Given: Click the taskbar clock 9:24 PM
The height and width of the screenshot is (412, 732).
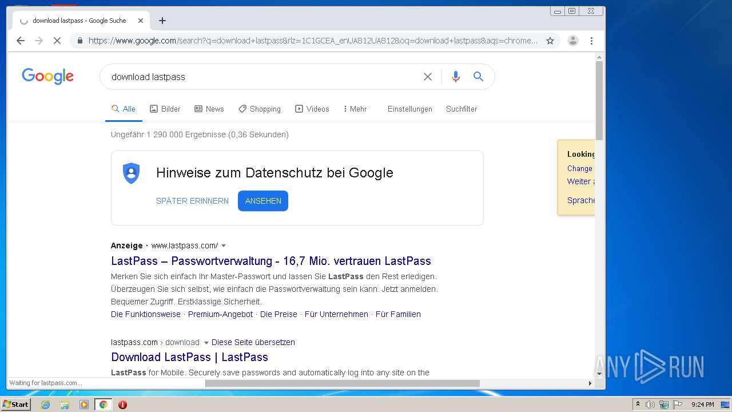Looking at the screenshot, I should pos(703,405).
